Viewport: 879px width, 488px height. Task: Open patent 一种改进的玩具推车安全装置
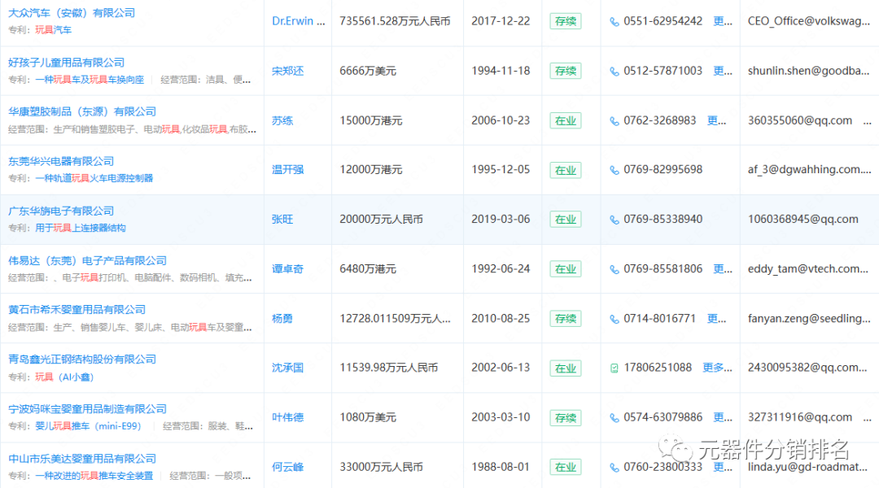94,476
